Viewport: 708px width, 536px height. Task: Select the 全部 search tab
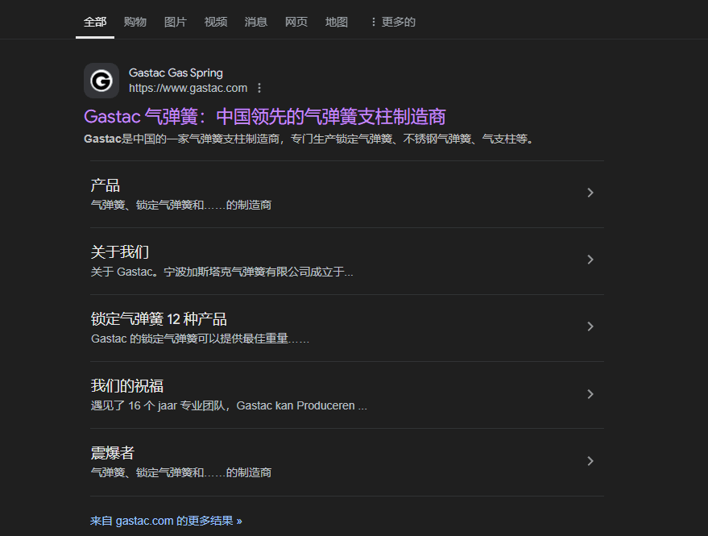pyautogui.click(x=95, y=22)
